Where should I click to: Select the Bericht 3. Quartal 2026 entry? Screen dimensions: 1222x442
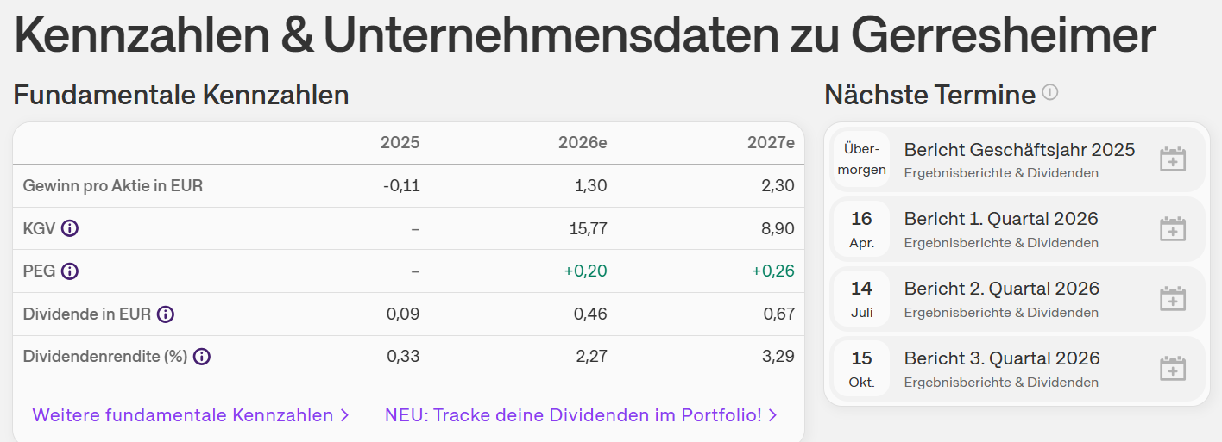coord(1001,358)
